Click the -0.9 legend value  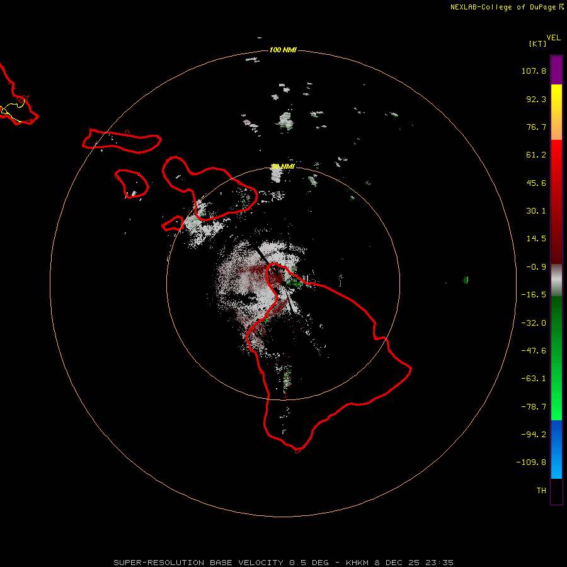[536, 267]
